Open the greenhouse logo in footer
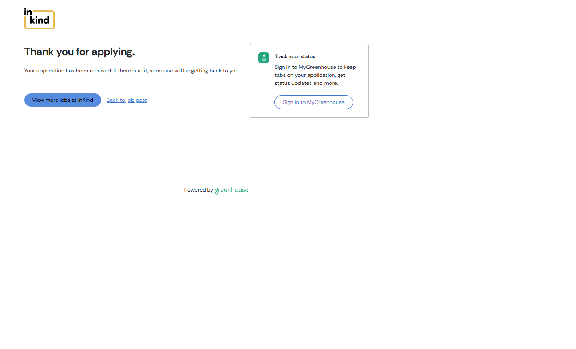Screen dimensions: 576x349 [231, 190]
